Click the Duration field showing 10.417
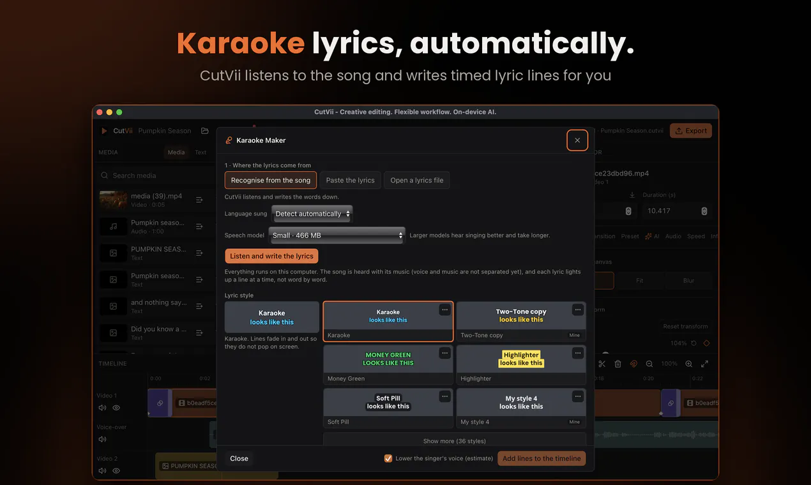 click(x=678, y=211)
